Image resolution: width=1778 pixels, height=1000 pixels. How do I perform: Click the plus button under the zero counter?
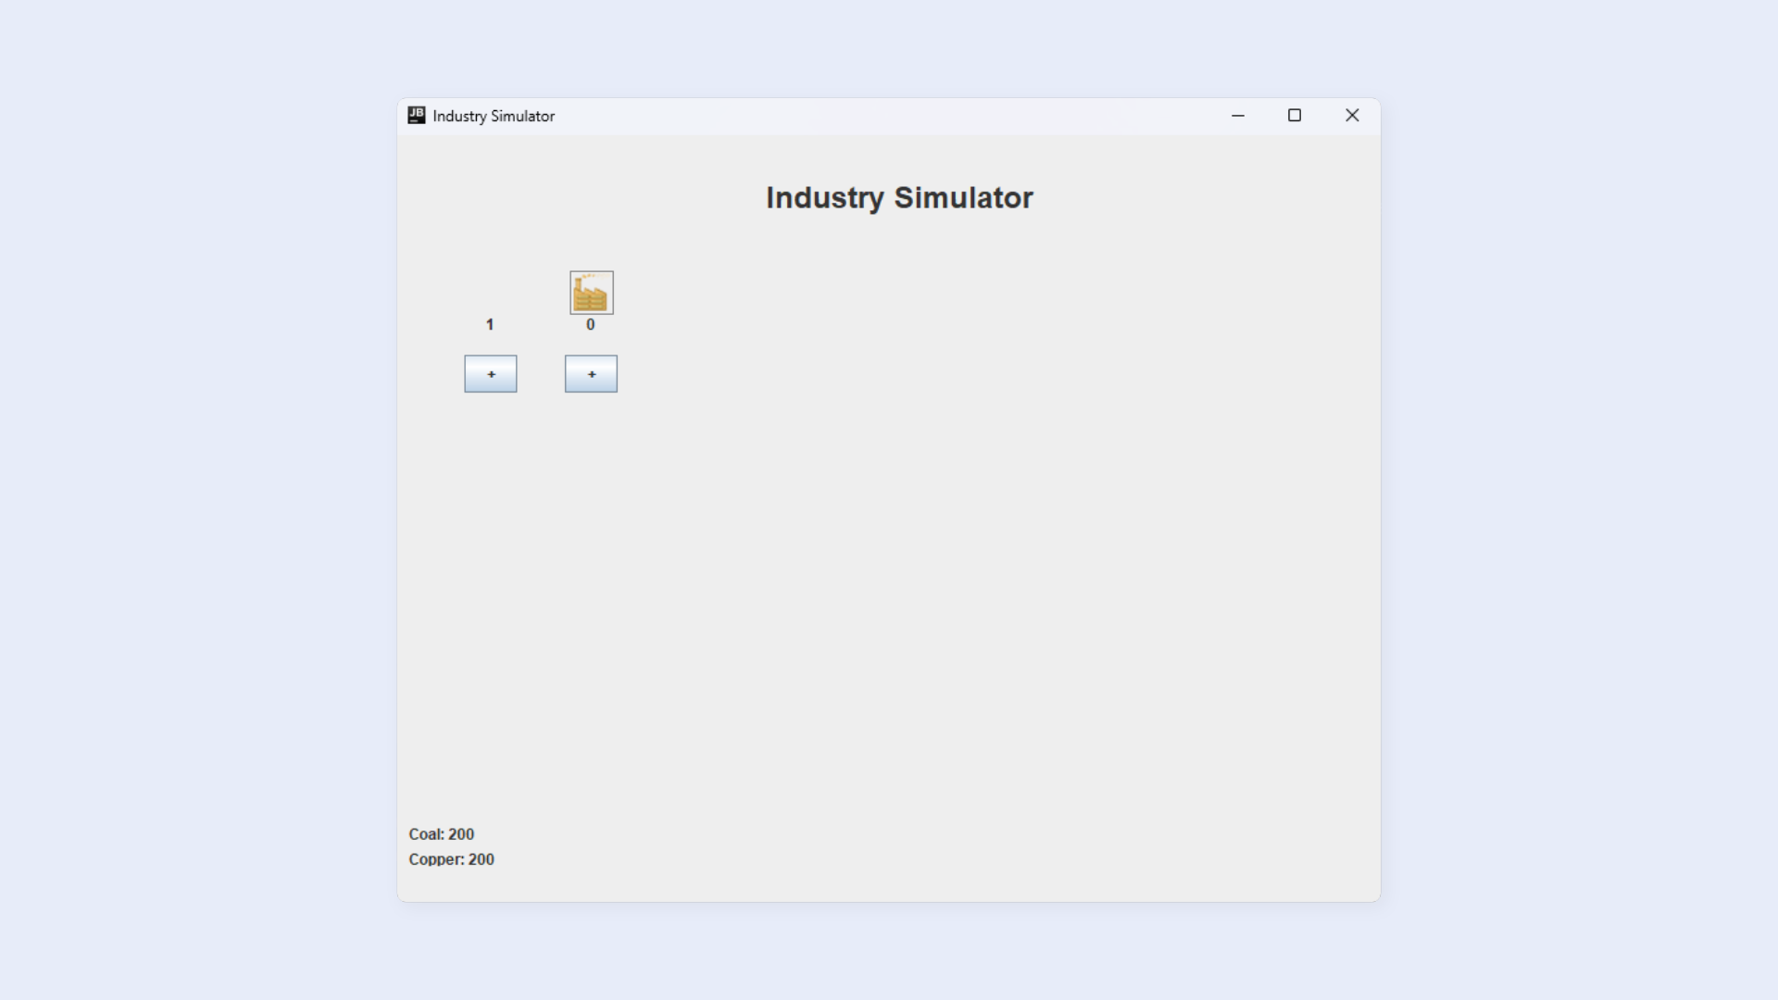tap(590, 373)
